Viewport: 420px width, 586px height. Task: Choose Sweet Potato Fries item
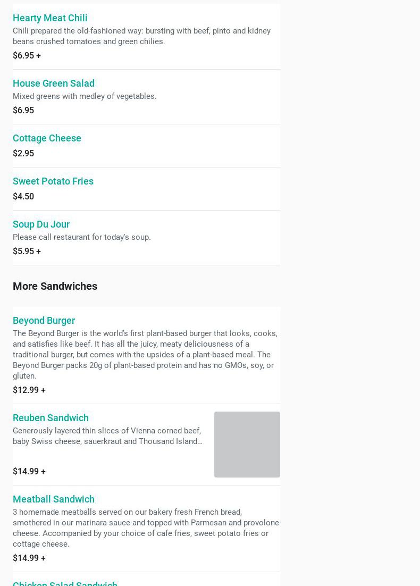tap(146, 189)
